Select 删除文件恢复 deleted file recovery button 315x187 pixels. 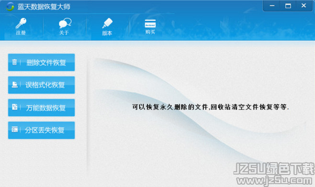(41, 62)
